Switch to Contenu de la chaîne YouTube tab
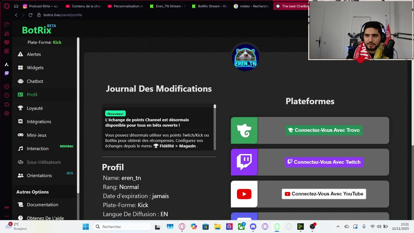The image size is (414, 233). 83,6
